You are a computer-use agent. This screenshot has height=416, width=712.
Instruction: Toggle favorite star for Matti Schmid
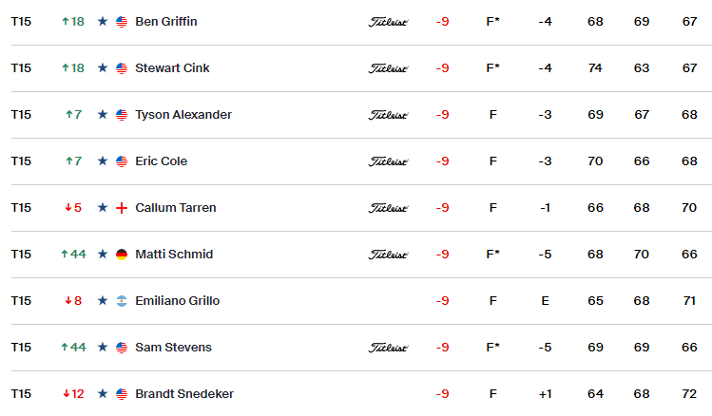pos(103,254)
